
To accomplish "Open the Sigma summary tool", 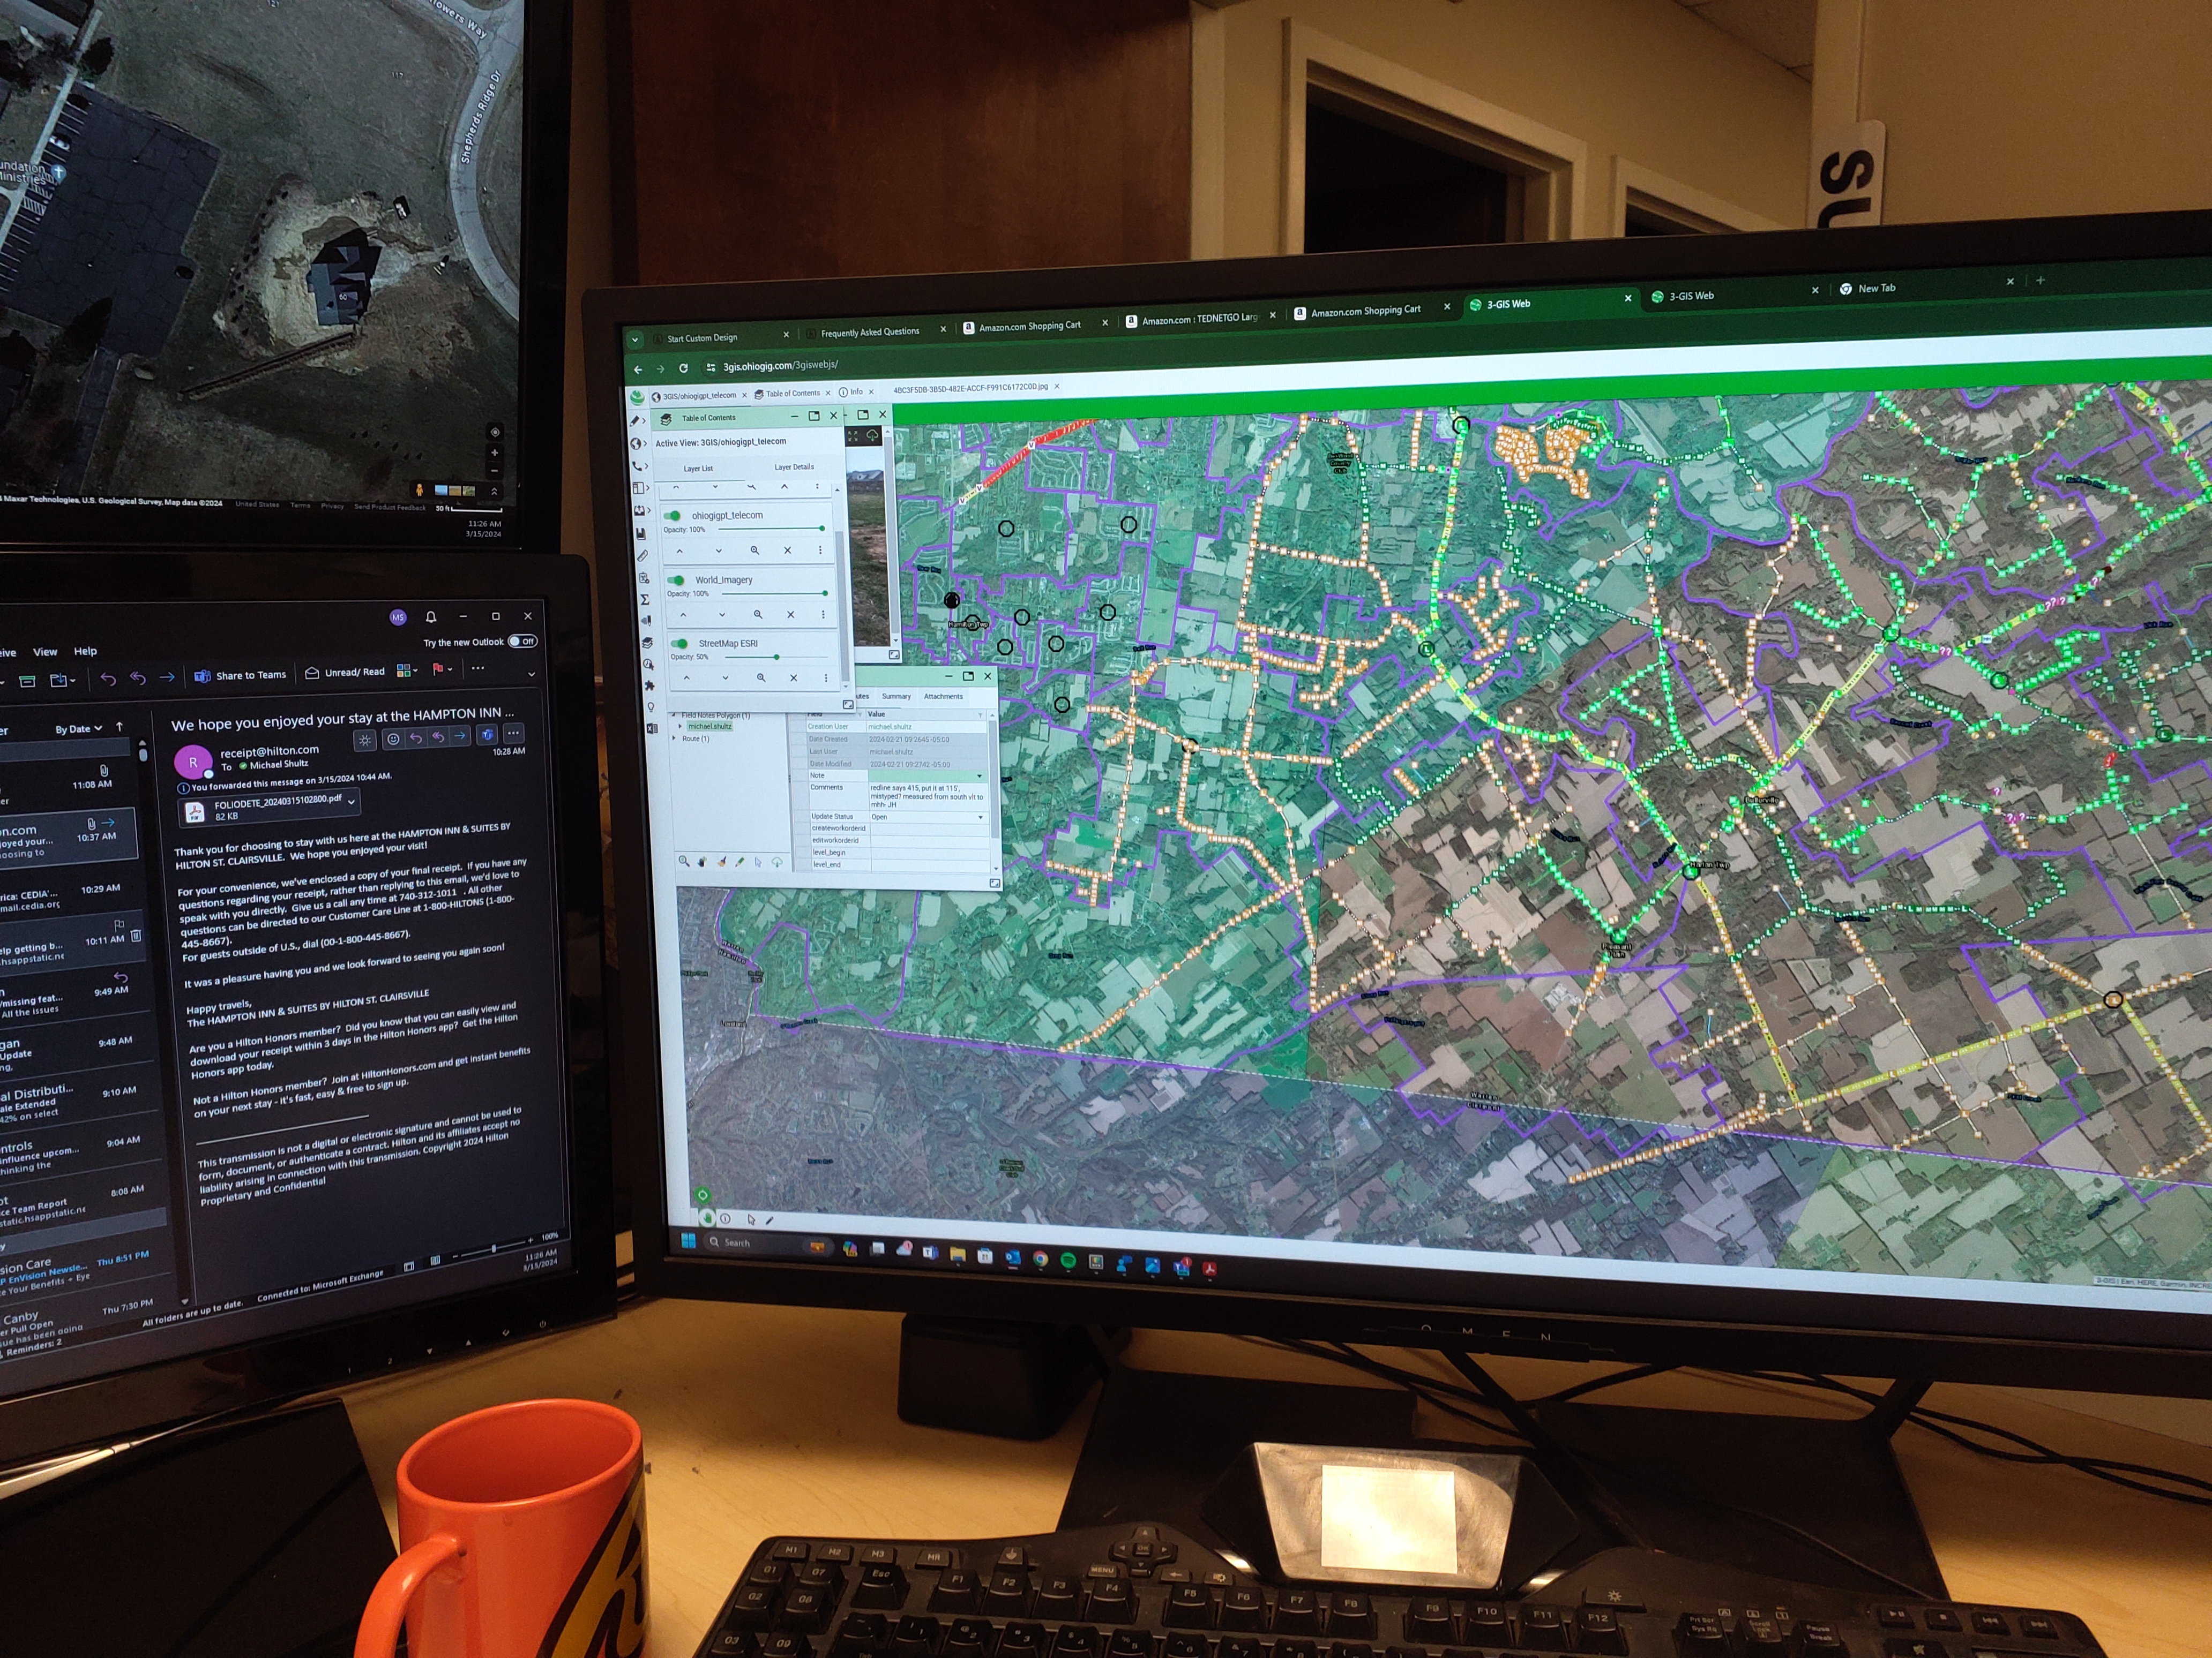I will [645, 599].
